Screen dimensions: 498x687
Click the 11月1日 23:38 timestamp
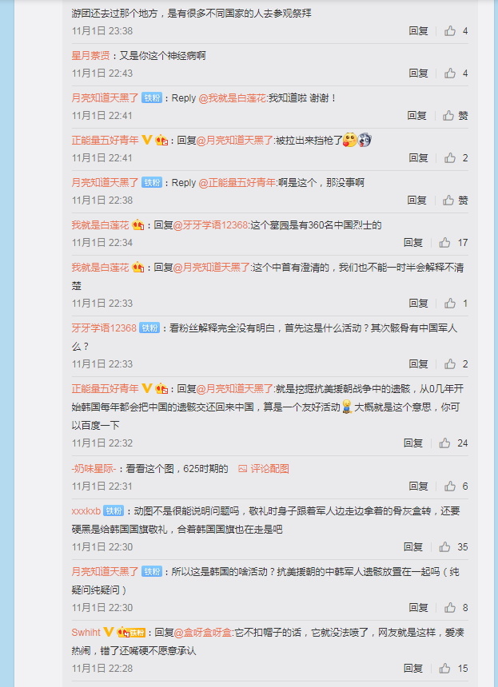click(x=102, y=30)
